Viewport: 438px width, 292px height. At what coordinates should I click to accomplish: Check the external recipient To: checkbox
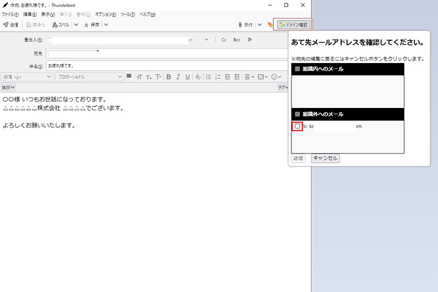click(297, 126)
